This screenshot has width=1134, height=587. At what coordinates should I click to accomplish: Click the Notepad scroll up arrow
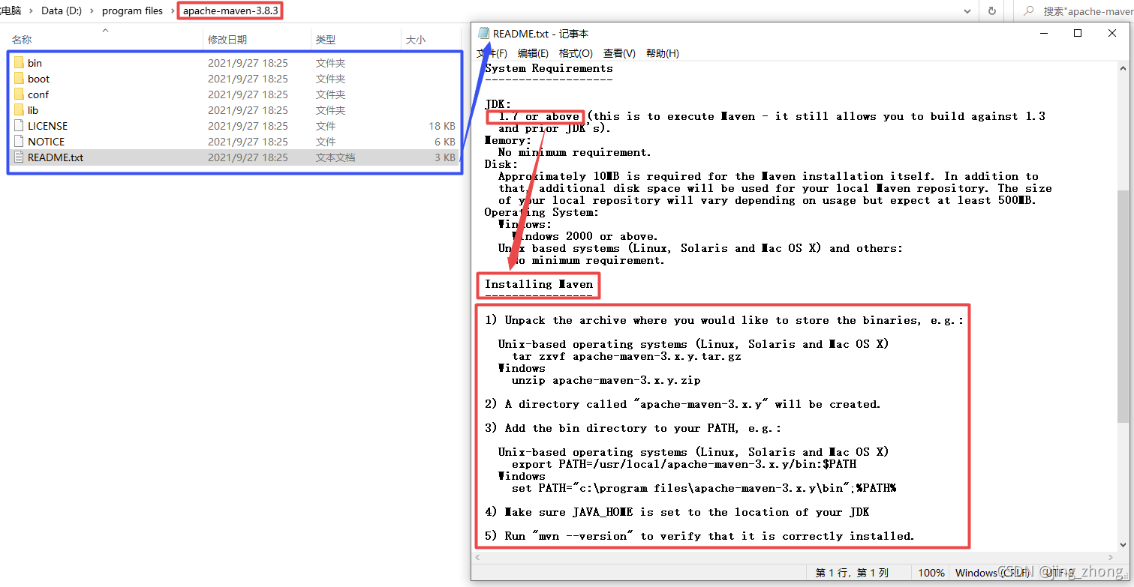point(1123,69)
